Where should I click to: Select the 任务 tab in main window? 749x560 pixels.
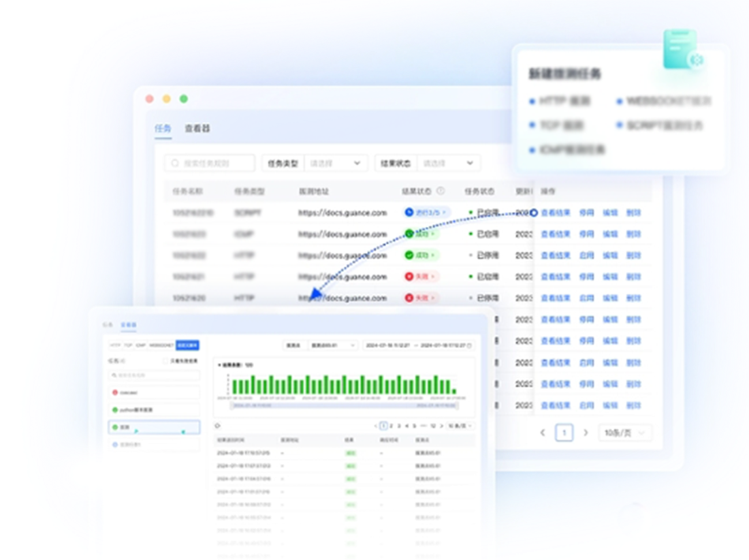[163, 128]
